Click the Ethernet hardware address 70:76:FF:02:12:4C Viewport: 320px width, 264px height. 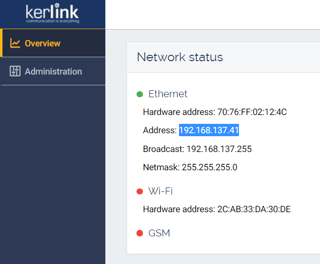252,112
